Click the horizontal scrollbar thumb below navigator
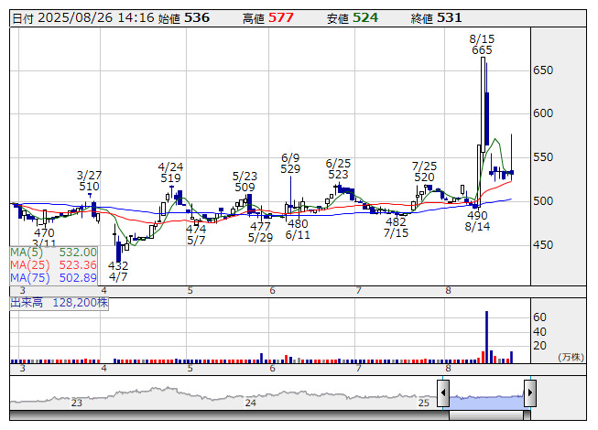598x430 pixels. click(x=486, y=416)
